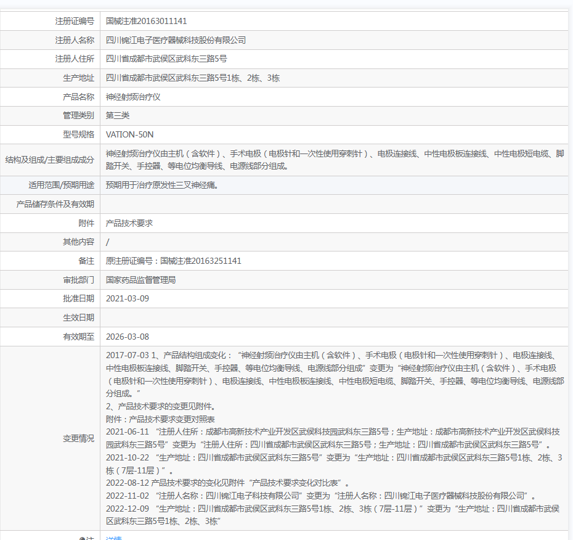Click the 产品储存条件及有效期 label
The height and width of the screenshot is (540, 573).
(x=55, y=205)
